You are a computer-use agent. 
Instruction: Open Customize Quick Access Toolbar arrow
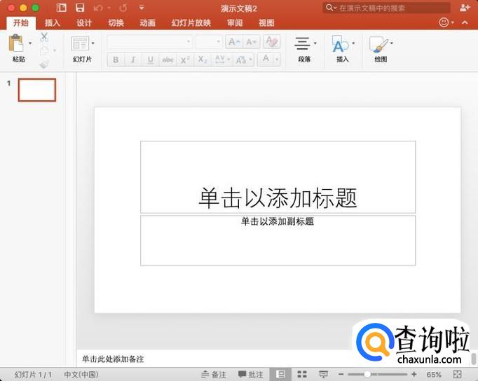tap(142, 8)
